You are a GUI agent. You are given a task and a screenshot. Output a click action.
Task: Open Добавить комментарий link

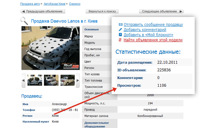tap(145, 30)
